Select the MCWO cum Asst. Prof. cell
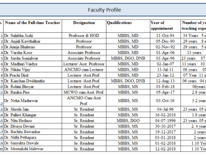 tap(84, 92)
